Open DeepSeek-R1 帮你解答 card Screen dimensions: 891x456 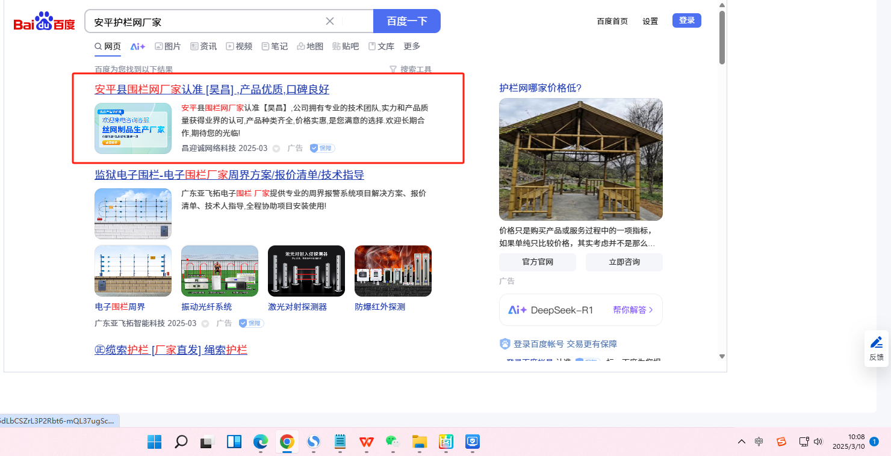581,310
